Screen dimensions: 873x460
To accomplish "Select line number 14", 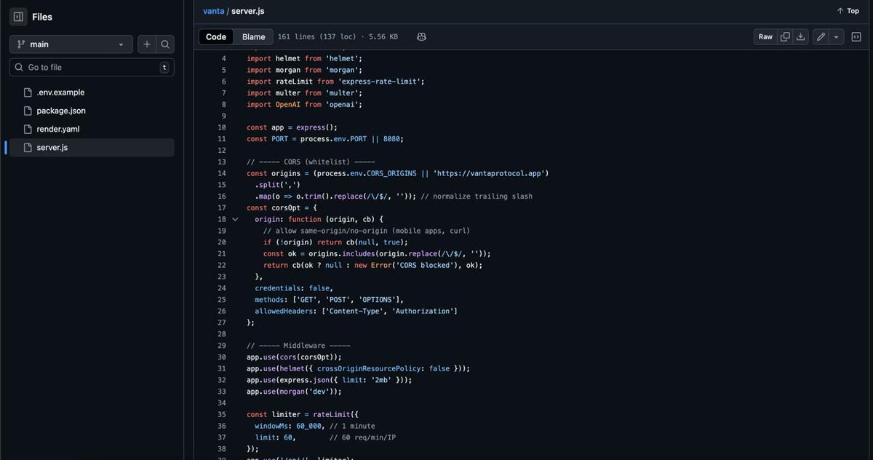I will click(x=221, y=173).
